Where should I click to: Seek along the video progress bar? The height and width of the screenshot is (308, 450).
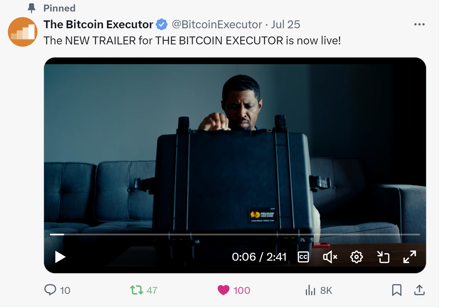click(x=235, y=234)
